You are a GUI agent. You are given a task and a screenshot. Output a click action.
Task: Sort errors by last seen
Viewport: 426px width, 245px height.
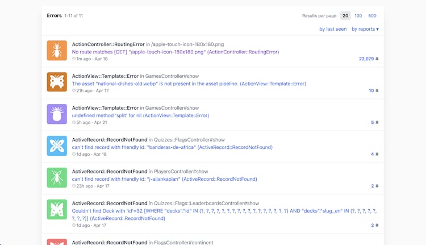pyautogui.click(x=333, y=29)
